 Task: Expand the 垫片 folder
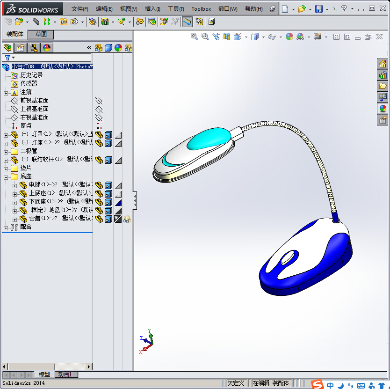6,169
